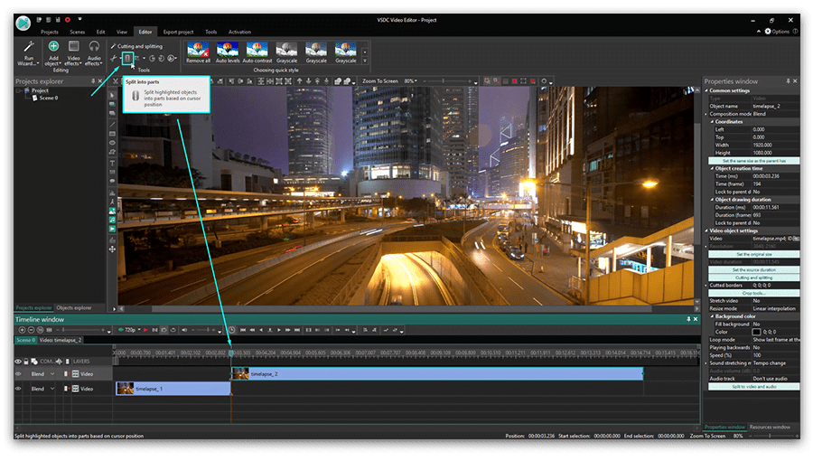
Task: Open blend mode dropdown for timelapse_1 layer
Action: pyautogui.click(x=52, y=389)
